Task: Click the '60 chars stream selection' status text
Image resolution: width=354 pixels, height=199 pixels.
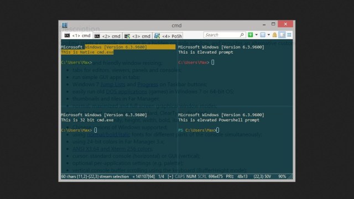Action: click(95, 176)
